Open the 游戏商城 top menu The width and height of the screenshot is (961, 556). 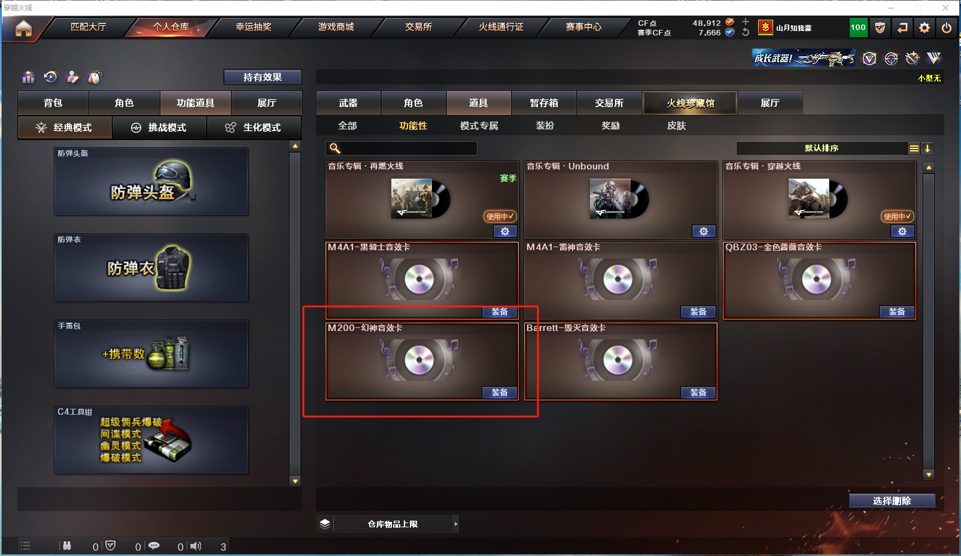tap(336, 27)
